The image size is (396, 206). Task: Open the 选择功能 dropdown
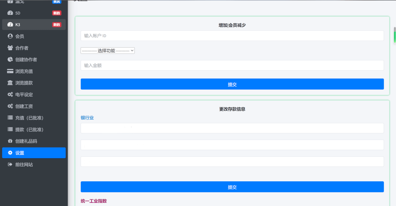tap(108, 51)
